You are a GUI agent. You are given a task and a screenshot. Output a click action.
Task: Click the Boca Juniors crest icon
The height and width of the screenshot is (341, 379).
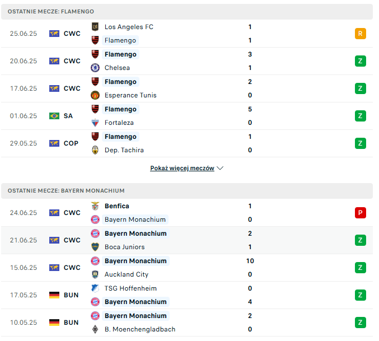point(95,247)
